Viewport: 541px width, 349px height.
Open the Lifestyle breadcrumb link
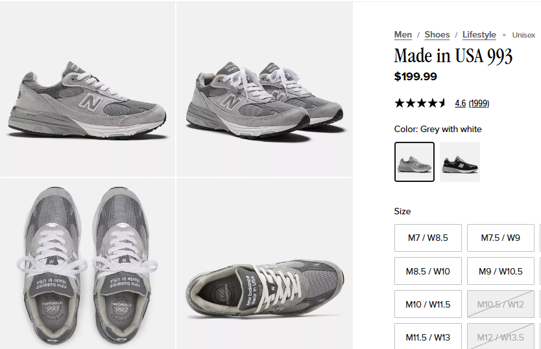[479, 35]
